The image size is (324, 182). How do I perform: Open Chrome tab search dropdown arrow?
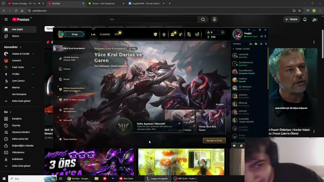(3, 4)
